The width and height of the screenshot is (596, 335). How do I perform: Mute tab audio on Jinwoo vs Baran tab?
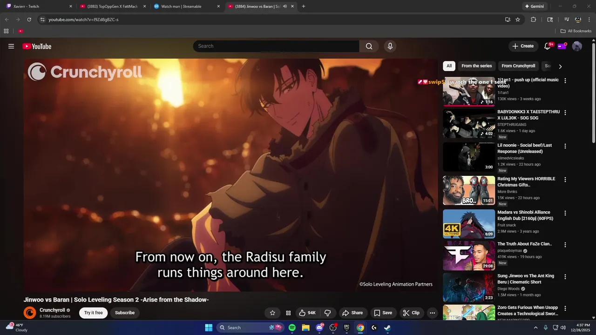pyautogui.click(x=285, y=7)
